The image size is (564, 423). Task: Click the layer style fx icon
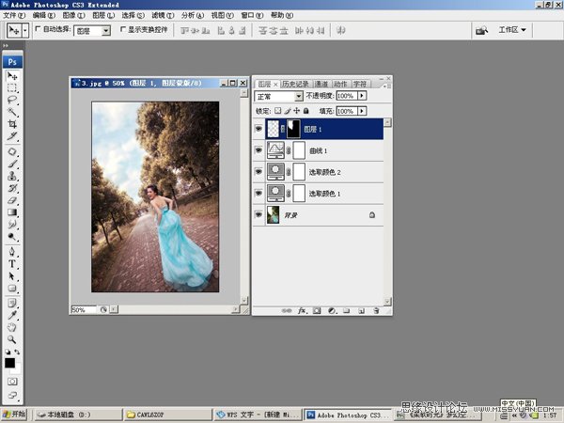pyautogui.click(x=302, y=309)
